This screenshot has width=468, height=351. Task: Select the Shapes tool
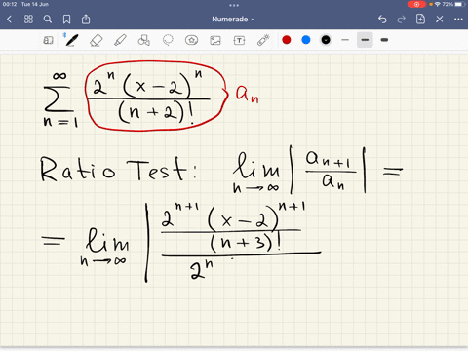click(143, 40)
